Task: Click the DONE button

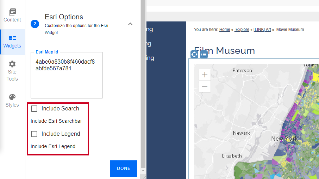Action: pos(124,168)
